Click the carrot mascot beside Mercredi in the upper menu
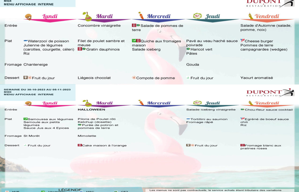 (x=141, y=16)
